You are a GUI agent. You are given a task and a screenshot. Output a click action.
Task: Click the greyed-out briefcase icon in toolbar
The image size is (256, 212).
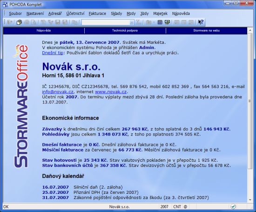[148, 22]
